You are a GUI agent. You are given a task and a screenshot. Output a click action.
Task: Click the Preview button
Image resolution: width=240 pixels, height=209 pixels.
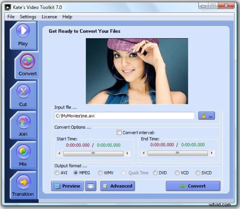coord(68,186)
